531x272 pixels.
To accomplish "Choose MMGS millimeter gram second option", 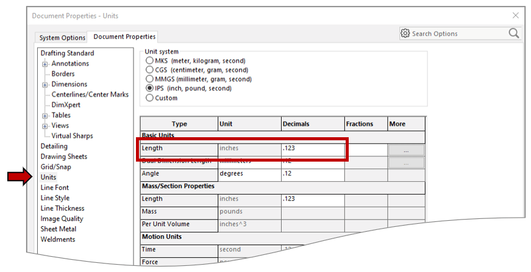I will tap(150, 79).
